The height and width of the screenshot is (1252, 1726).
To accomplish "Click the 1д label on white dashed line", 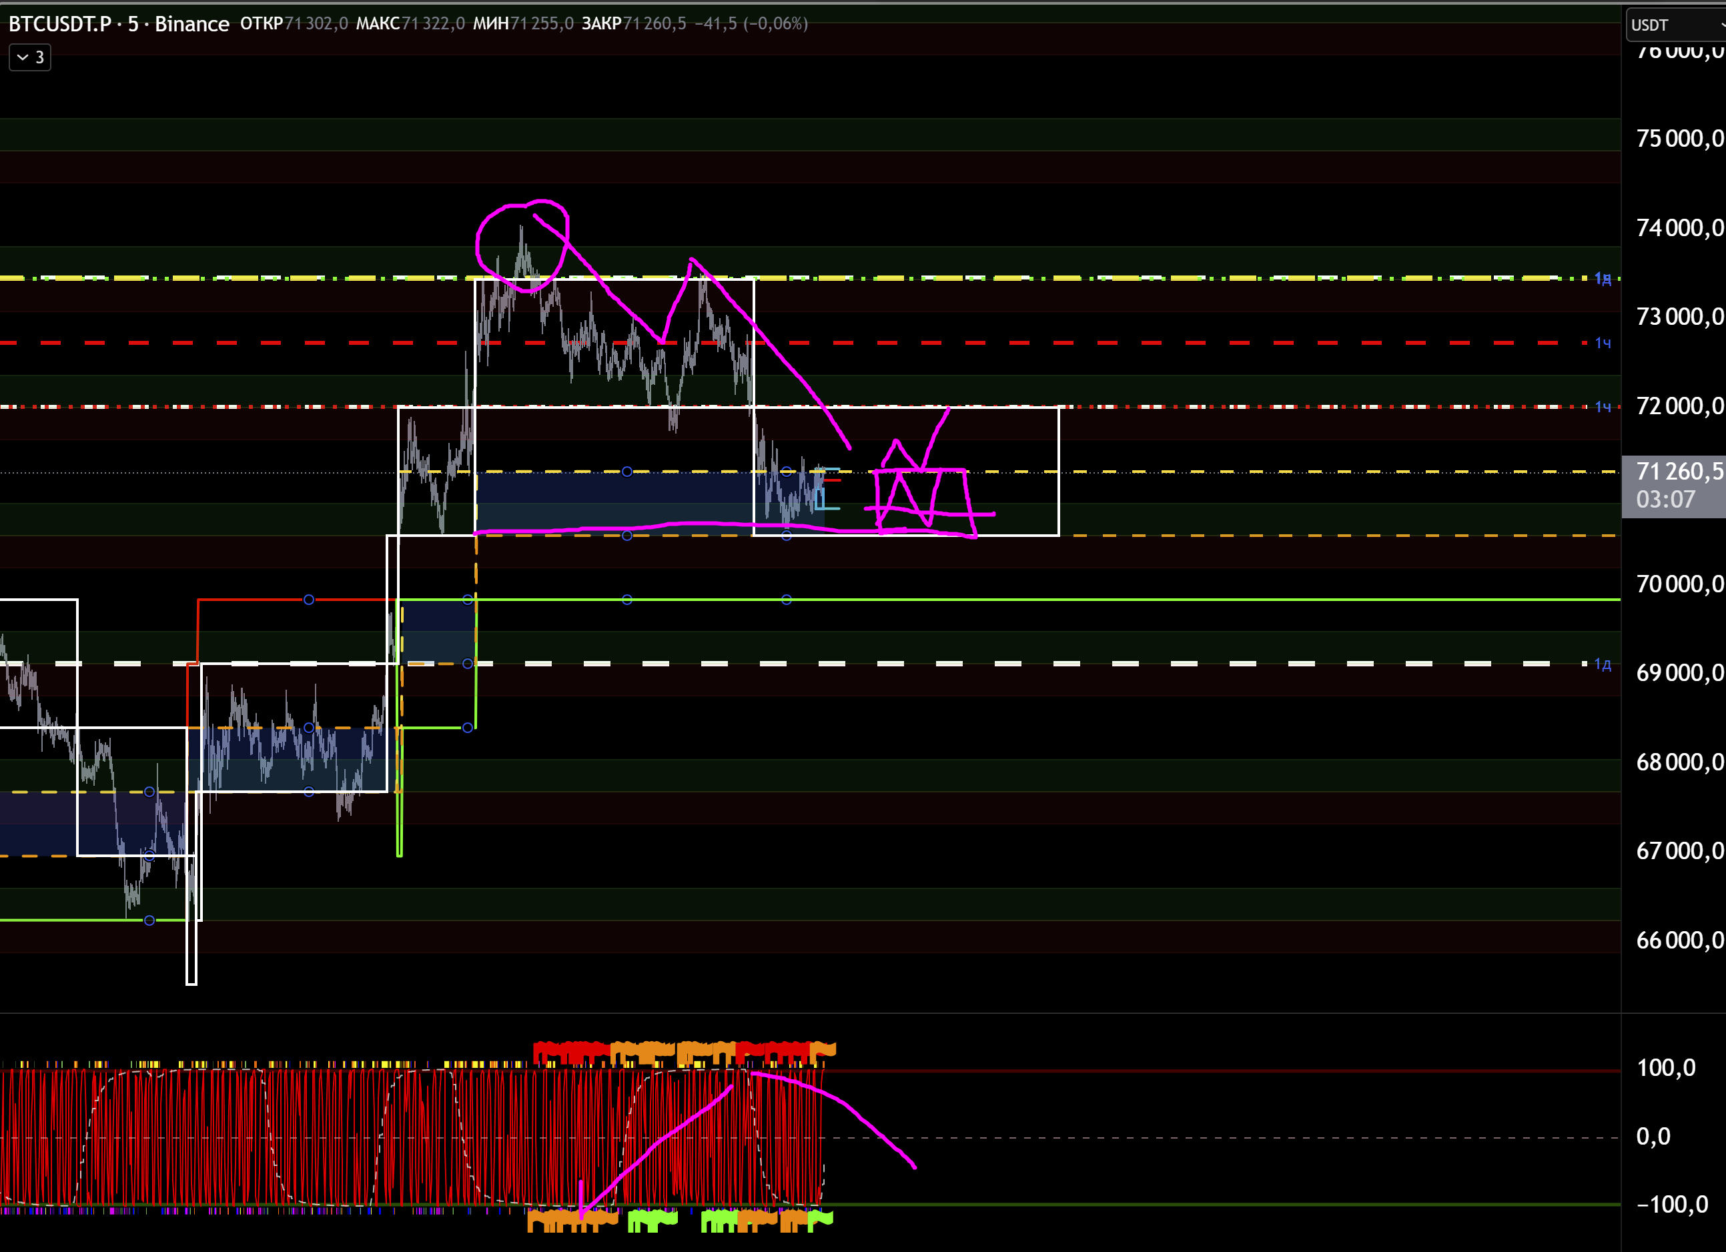I will (1602, 664).
